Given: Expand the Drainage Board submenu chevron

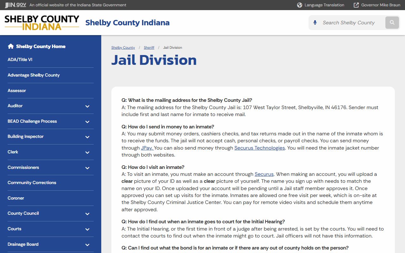Looking at the screenshot, I should 87,245.
